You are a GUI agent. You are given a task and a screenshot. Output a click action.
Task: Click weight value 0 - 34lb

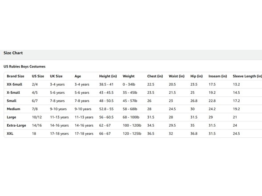pyautogui.click(x=129, y=84)
